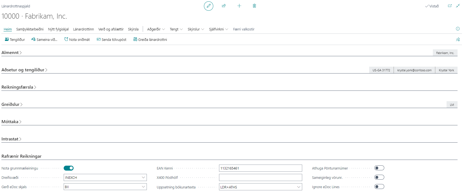Enable the Athuga Pöntunarnúmer toggle

pyautogui.click(x=379, y=168)
